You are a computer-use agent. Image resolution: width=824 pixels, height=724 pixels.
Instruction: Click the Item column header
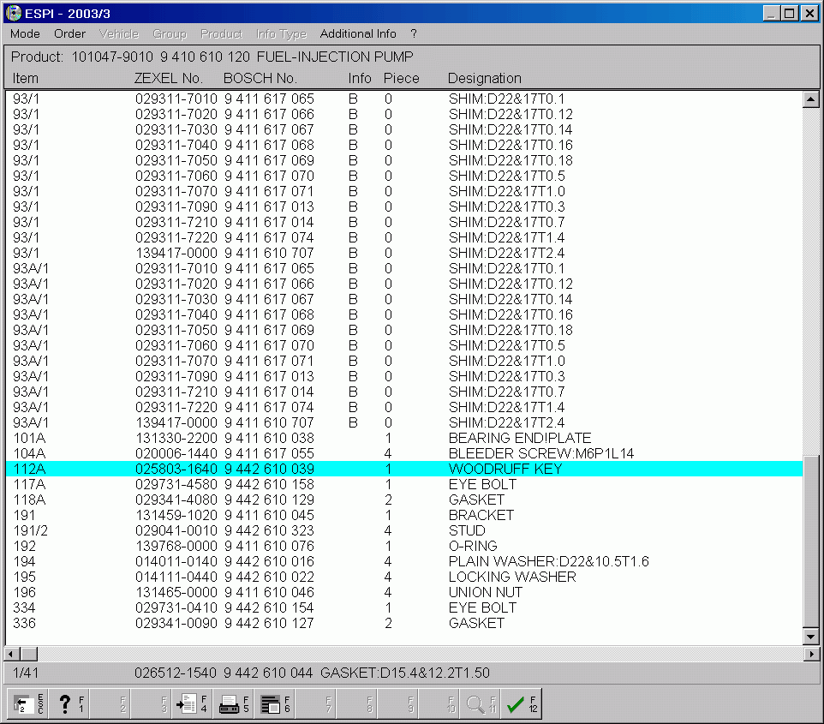point(25,78)
